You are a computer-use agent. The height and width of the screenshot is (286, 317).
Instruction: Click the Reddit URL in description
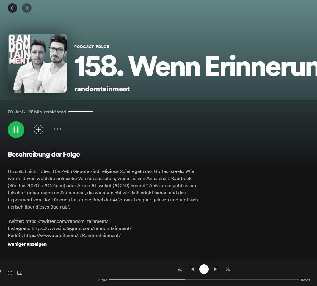(72, 236)
